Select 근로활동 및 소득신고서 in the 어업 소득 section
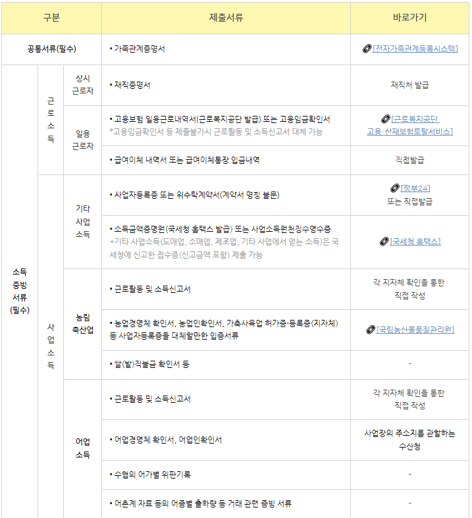 coord(150,400)
